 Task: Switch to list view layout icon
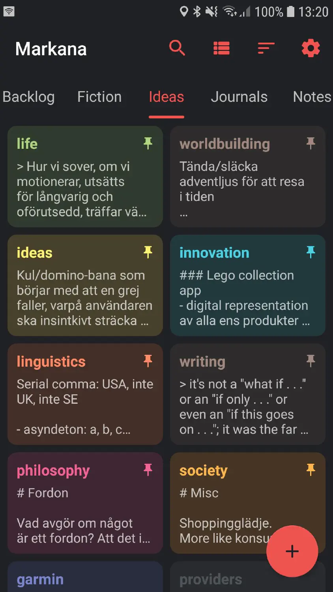coord(221,49)
